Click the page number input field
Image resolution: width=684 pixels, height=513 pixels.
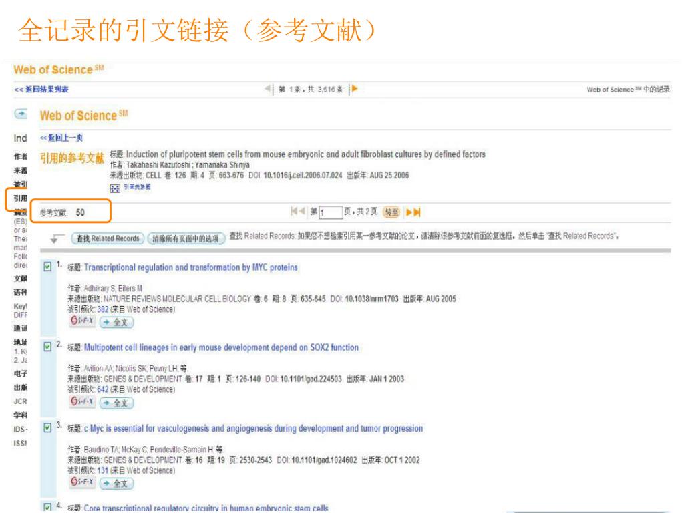331,212
